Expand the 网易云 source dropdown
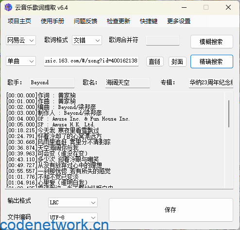 [21, 40]
